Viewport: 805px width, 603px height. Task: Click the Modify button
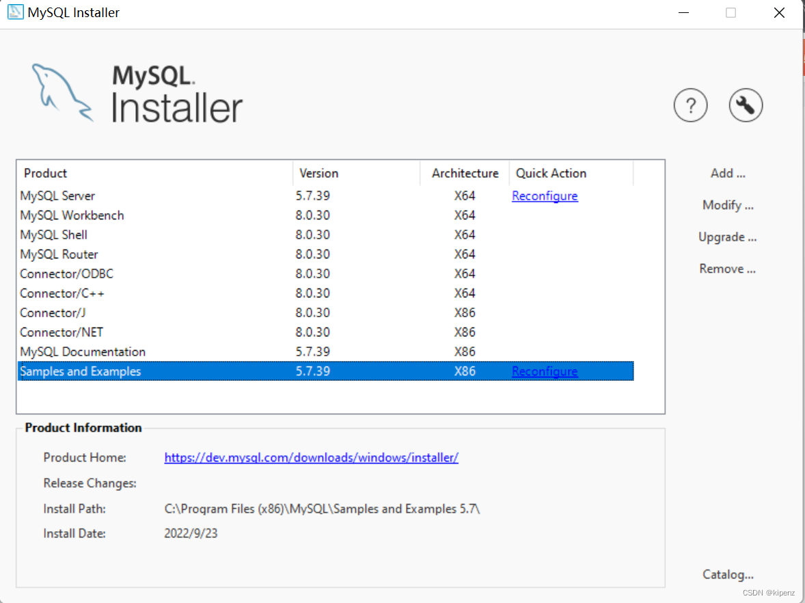point(728,205)
